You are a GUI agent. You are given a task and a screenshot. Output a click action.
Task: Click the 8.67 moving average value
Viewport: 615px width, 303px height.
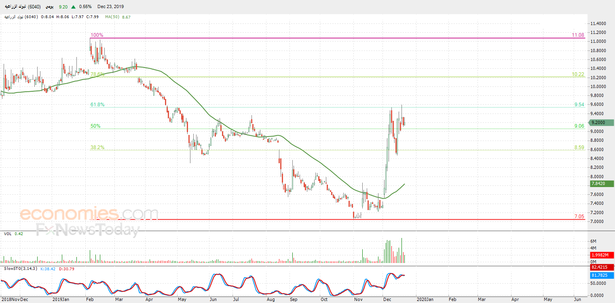coord(126,17)
